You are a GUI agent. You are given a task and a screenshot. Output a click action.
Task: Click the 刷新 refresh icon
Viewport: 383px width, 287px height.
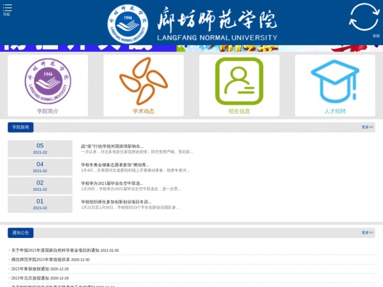click(364, 17)
